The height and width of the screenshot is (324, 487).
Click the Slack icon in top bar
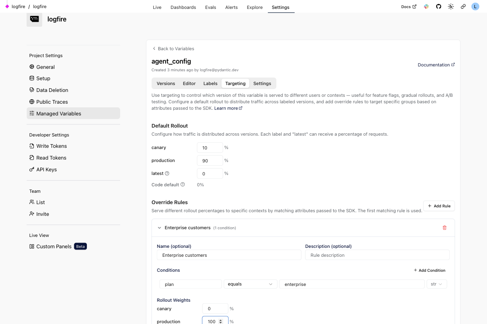click(426, 7)
